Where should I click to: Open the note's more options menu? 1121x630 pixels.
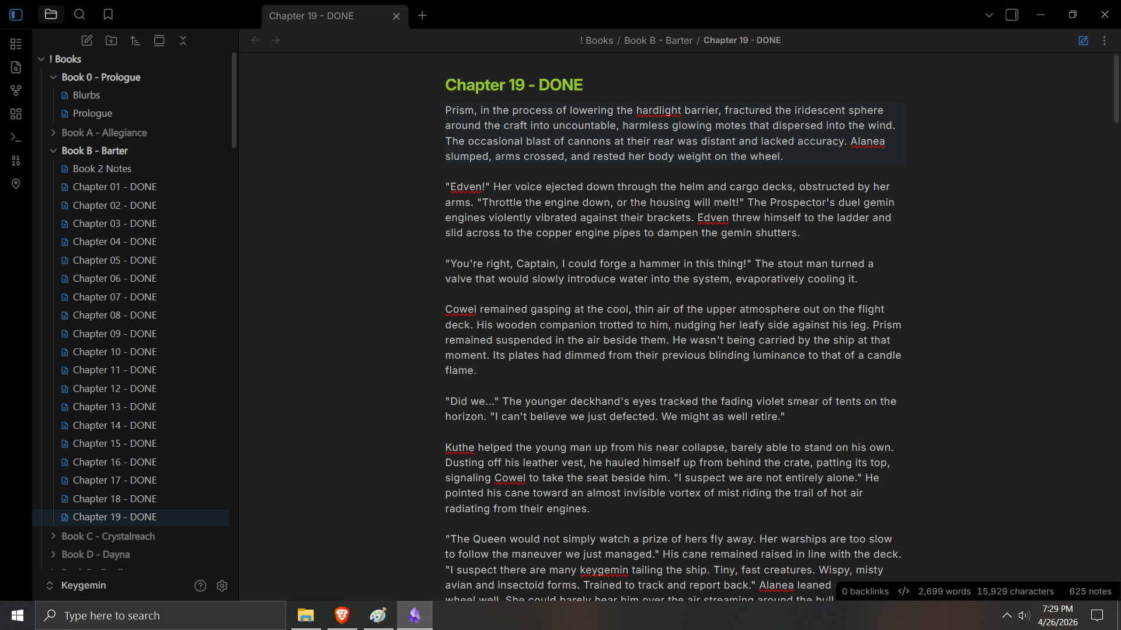[x=1104, y=40]
